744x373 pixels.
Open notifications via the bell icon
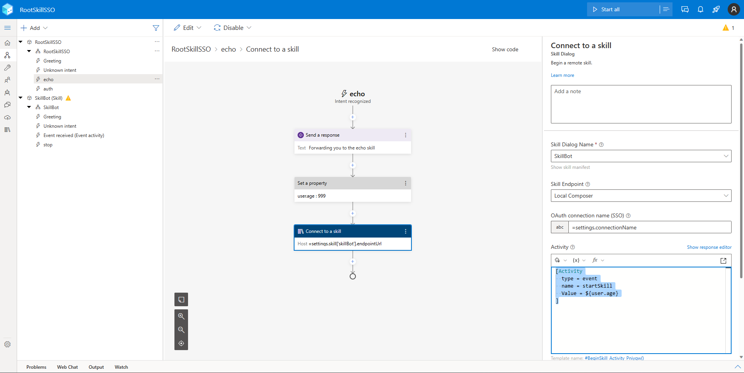[700, 9]
